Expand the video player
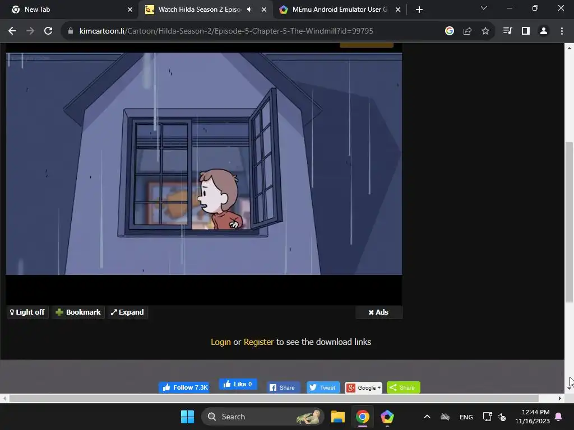Viewport: 574px width, 430px height. (127, 312)
